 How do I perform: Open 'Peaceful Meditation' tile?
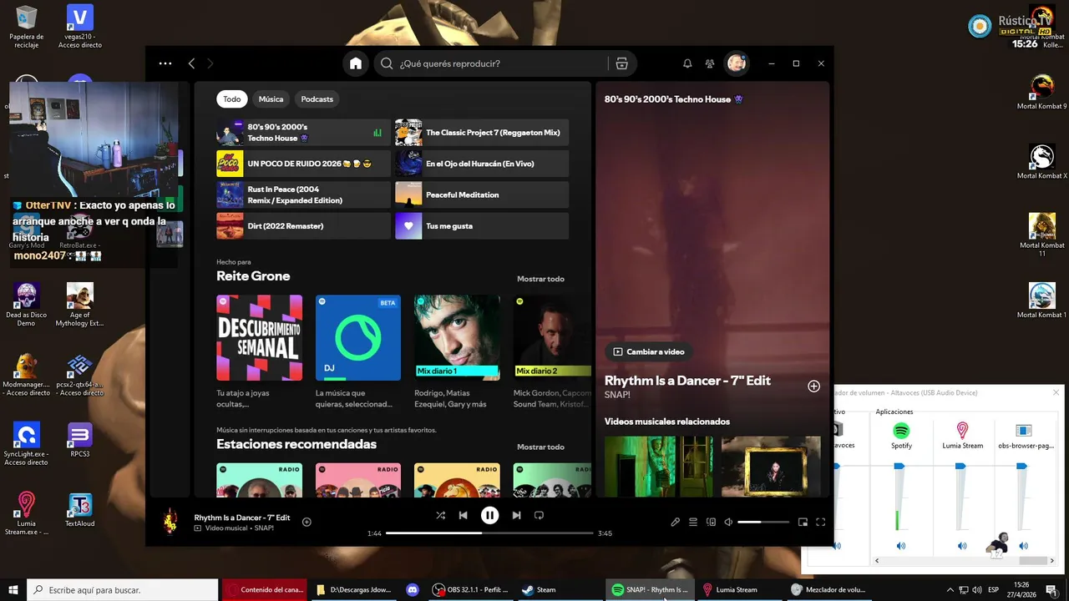coord(482,194)
